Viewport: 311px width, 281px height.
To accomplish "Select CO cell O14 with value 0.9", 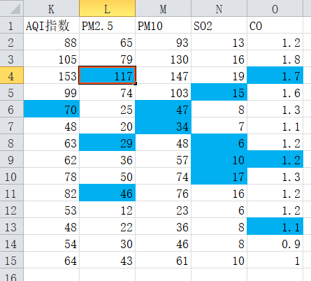I will pyautogui.click(x=275, y=243).
